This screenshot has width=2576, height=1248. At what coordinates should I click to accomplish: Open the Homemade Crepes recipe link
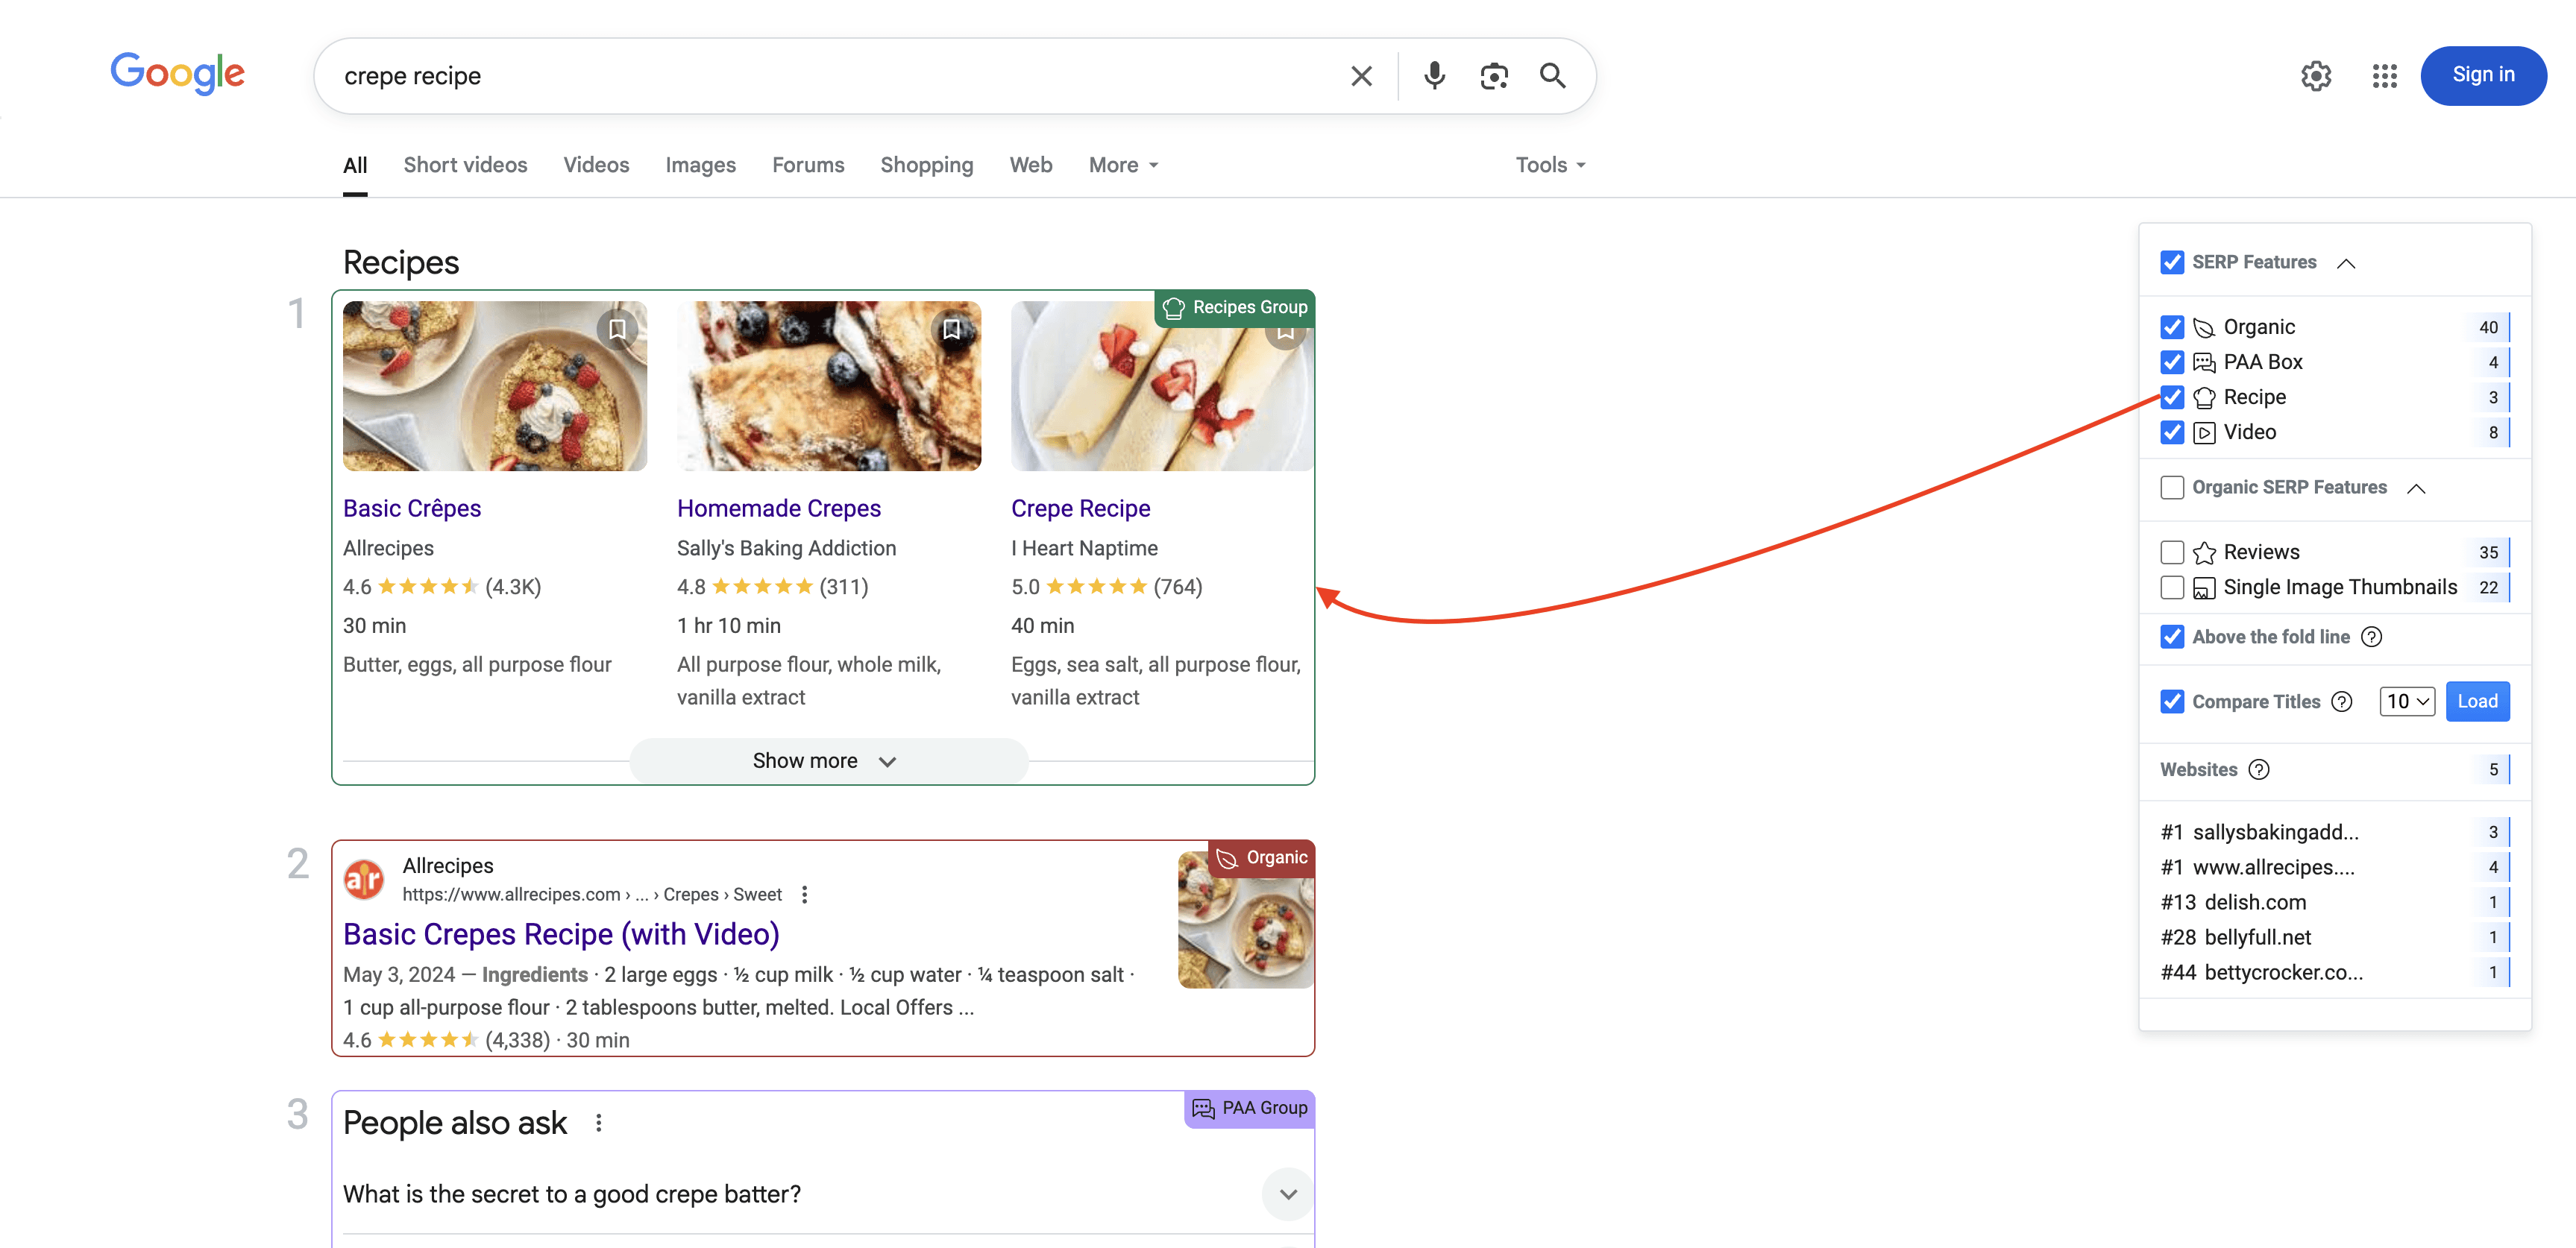[x=779, y=509]
